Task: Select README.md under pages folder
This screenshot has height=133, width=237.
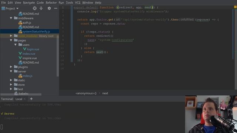Action: (31, 62)
